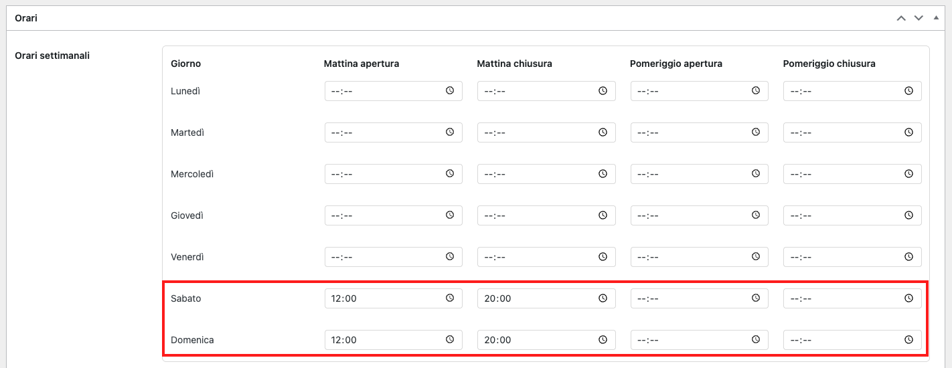Image resolution: width=952 pixels, height=368 pixels.
Task: Open clock picker for Martedì Pomeriggio apertura
Action: [x=756, y=132]
